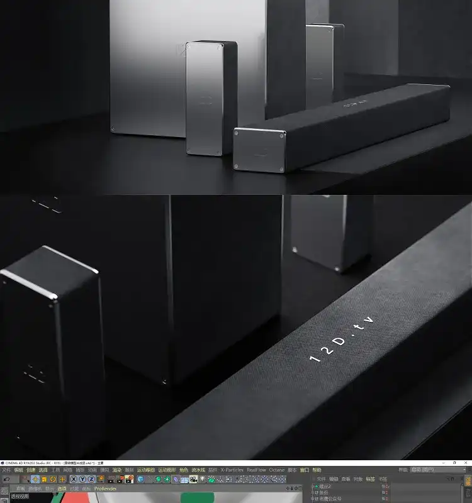
Task: Expand the 螺丝2 object tree node
Action: (313, 486)
